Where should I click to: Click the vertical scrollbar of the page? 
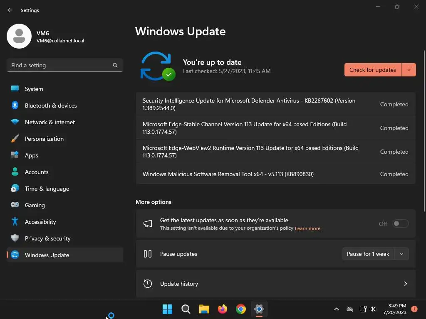click(424, 131)
